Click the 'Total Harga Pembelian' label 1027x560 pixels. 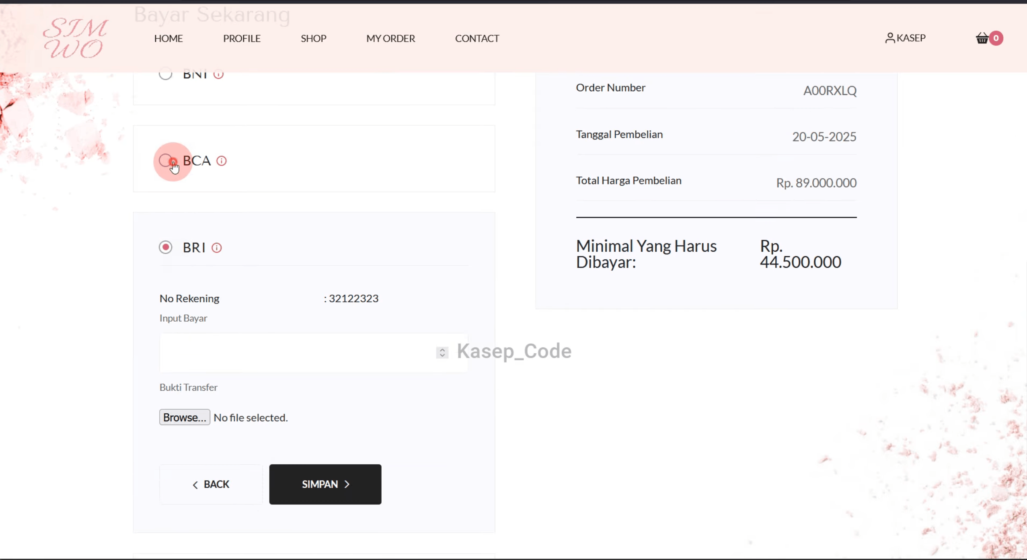tap(629, 181)
